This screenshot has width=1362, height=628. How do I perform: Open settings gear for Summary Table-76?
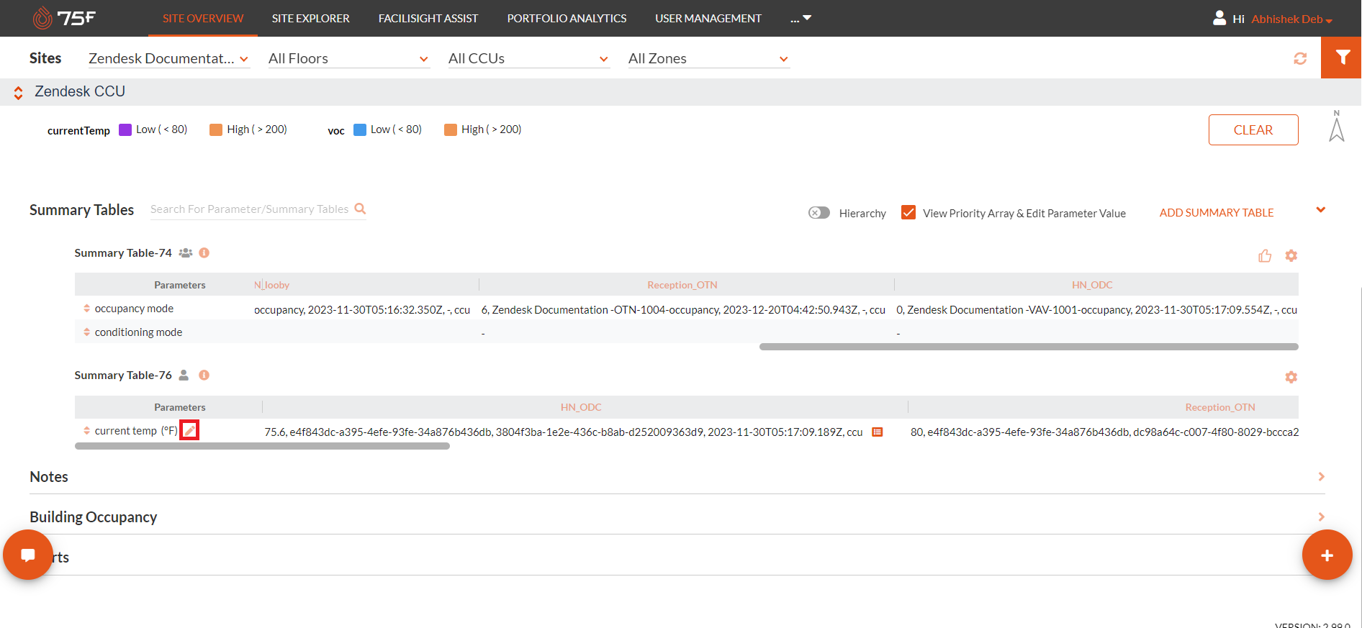point(1291,377)
